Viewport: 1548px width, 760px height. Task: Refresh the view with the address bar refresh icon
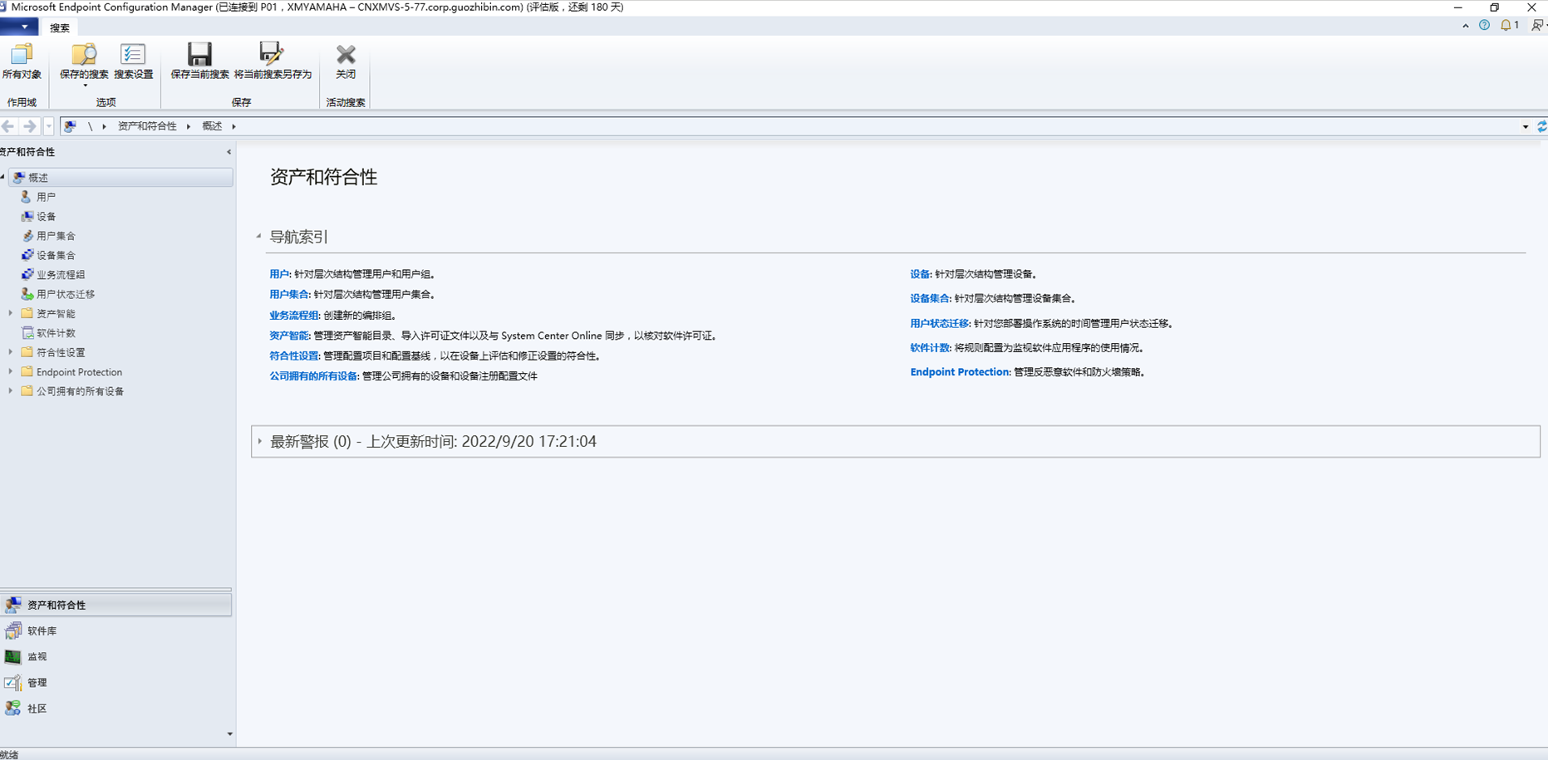click(x=1541, y=126)
